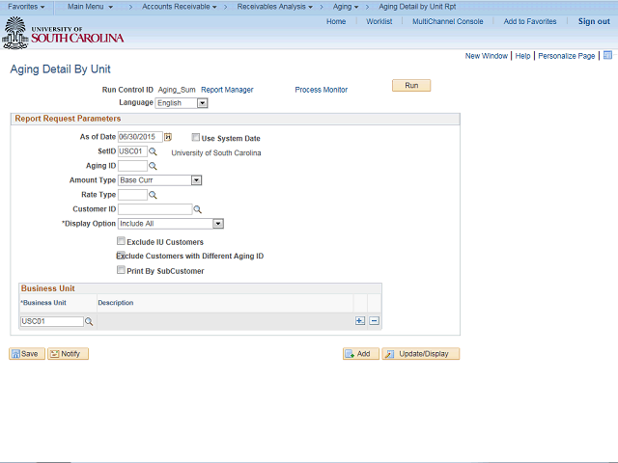Click the SetID lookup magnifier
This screenshot has height=463, width=618.
click(x=153, y=151)
